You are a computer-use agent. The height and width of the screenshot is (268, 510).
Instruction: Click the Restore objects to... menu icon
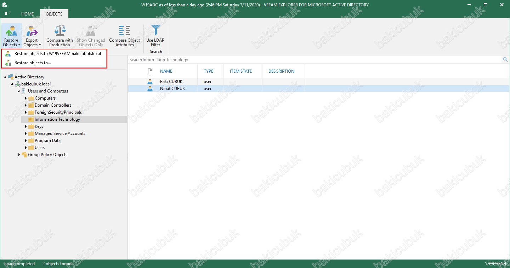(8, 63)
